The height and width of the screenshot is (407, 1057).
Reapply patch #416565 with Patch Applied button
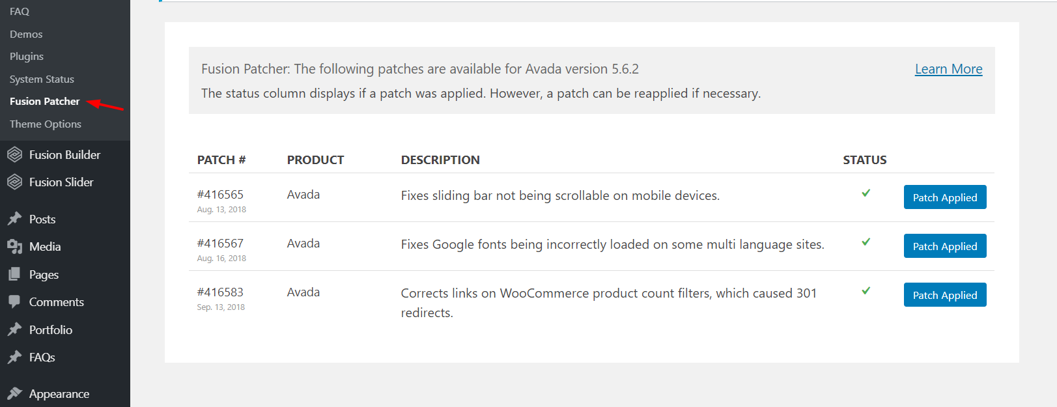click(x=945, y=197)
